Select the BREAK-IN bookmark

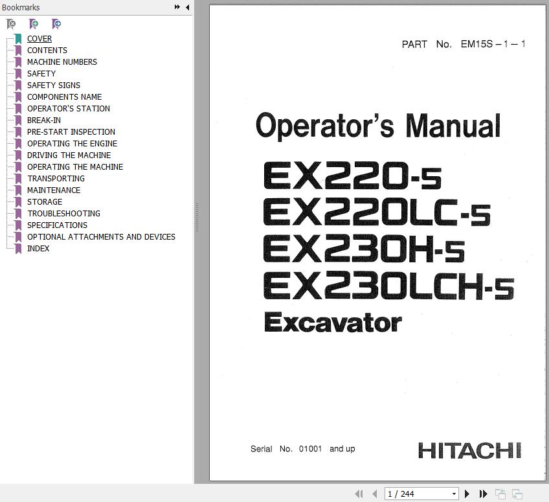pyautogui.click(x=44, y=120)
